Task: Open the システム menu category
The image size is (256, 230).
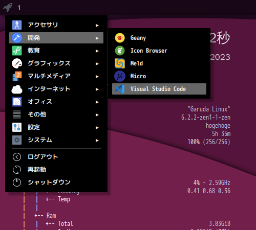Action: coord(56,140)
